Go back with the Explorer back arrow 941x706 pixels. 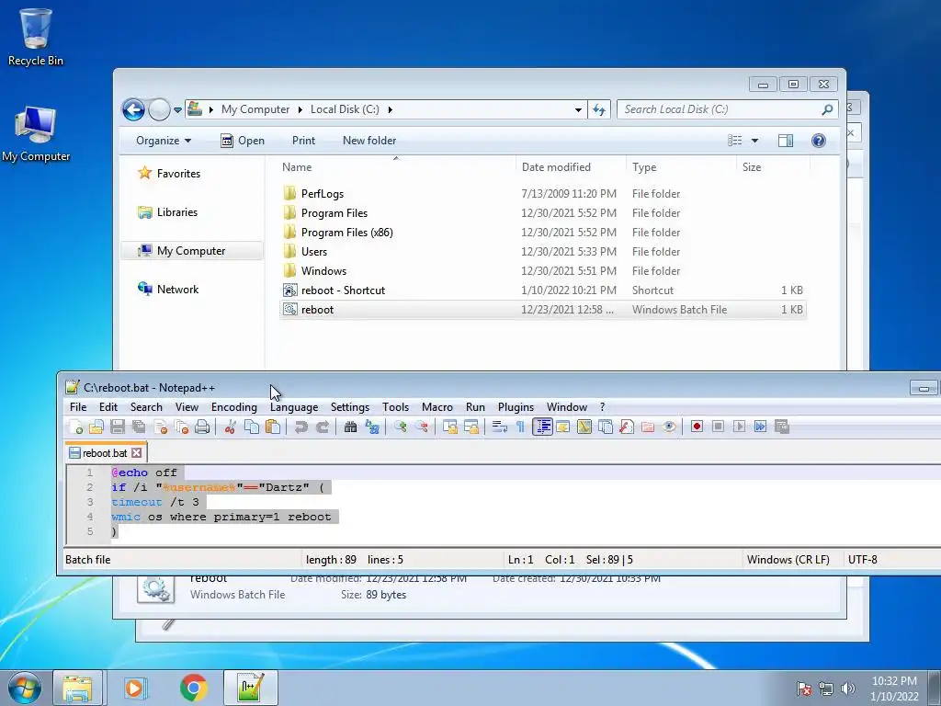pos(133,110)
